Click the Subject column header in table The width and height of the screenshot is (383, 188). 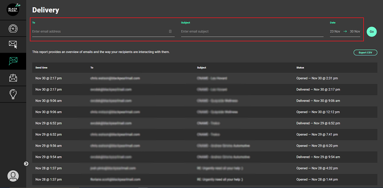click(x=201, y=68)
